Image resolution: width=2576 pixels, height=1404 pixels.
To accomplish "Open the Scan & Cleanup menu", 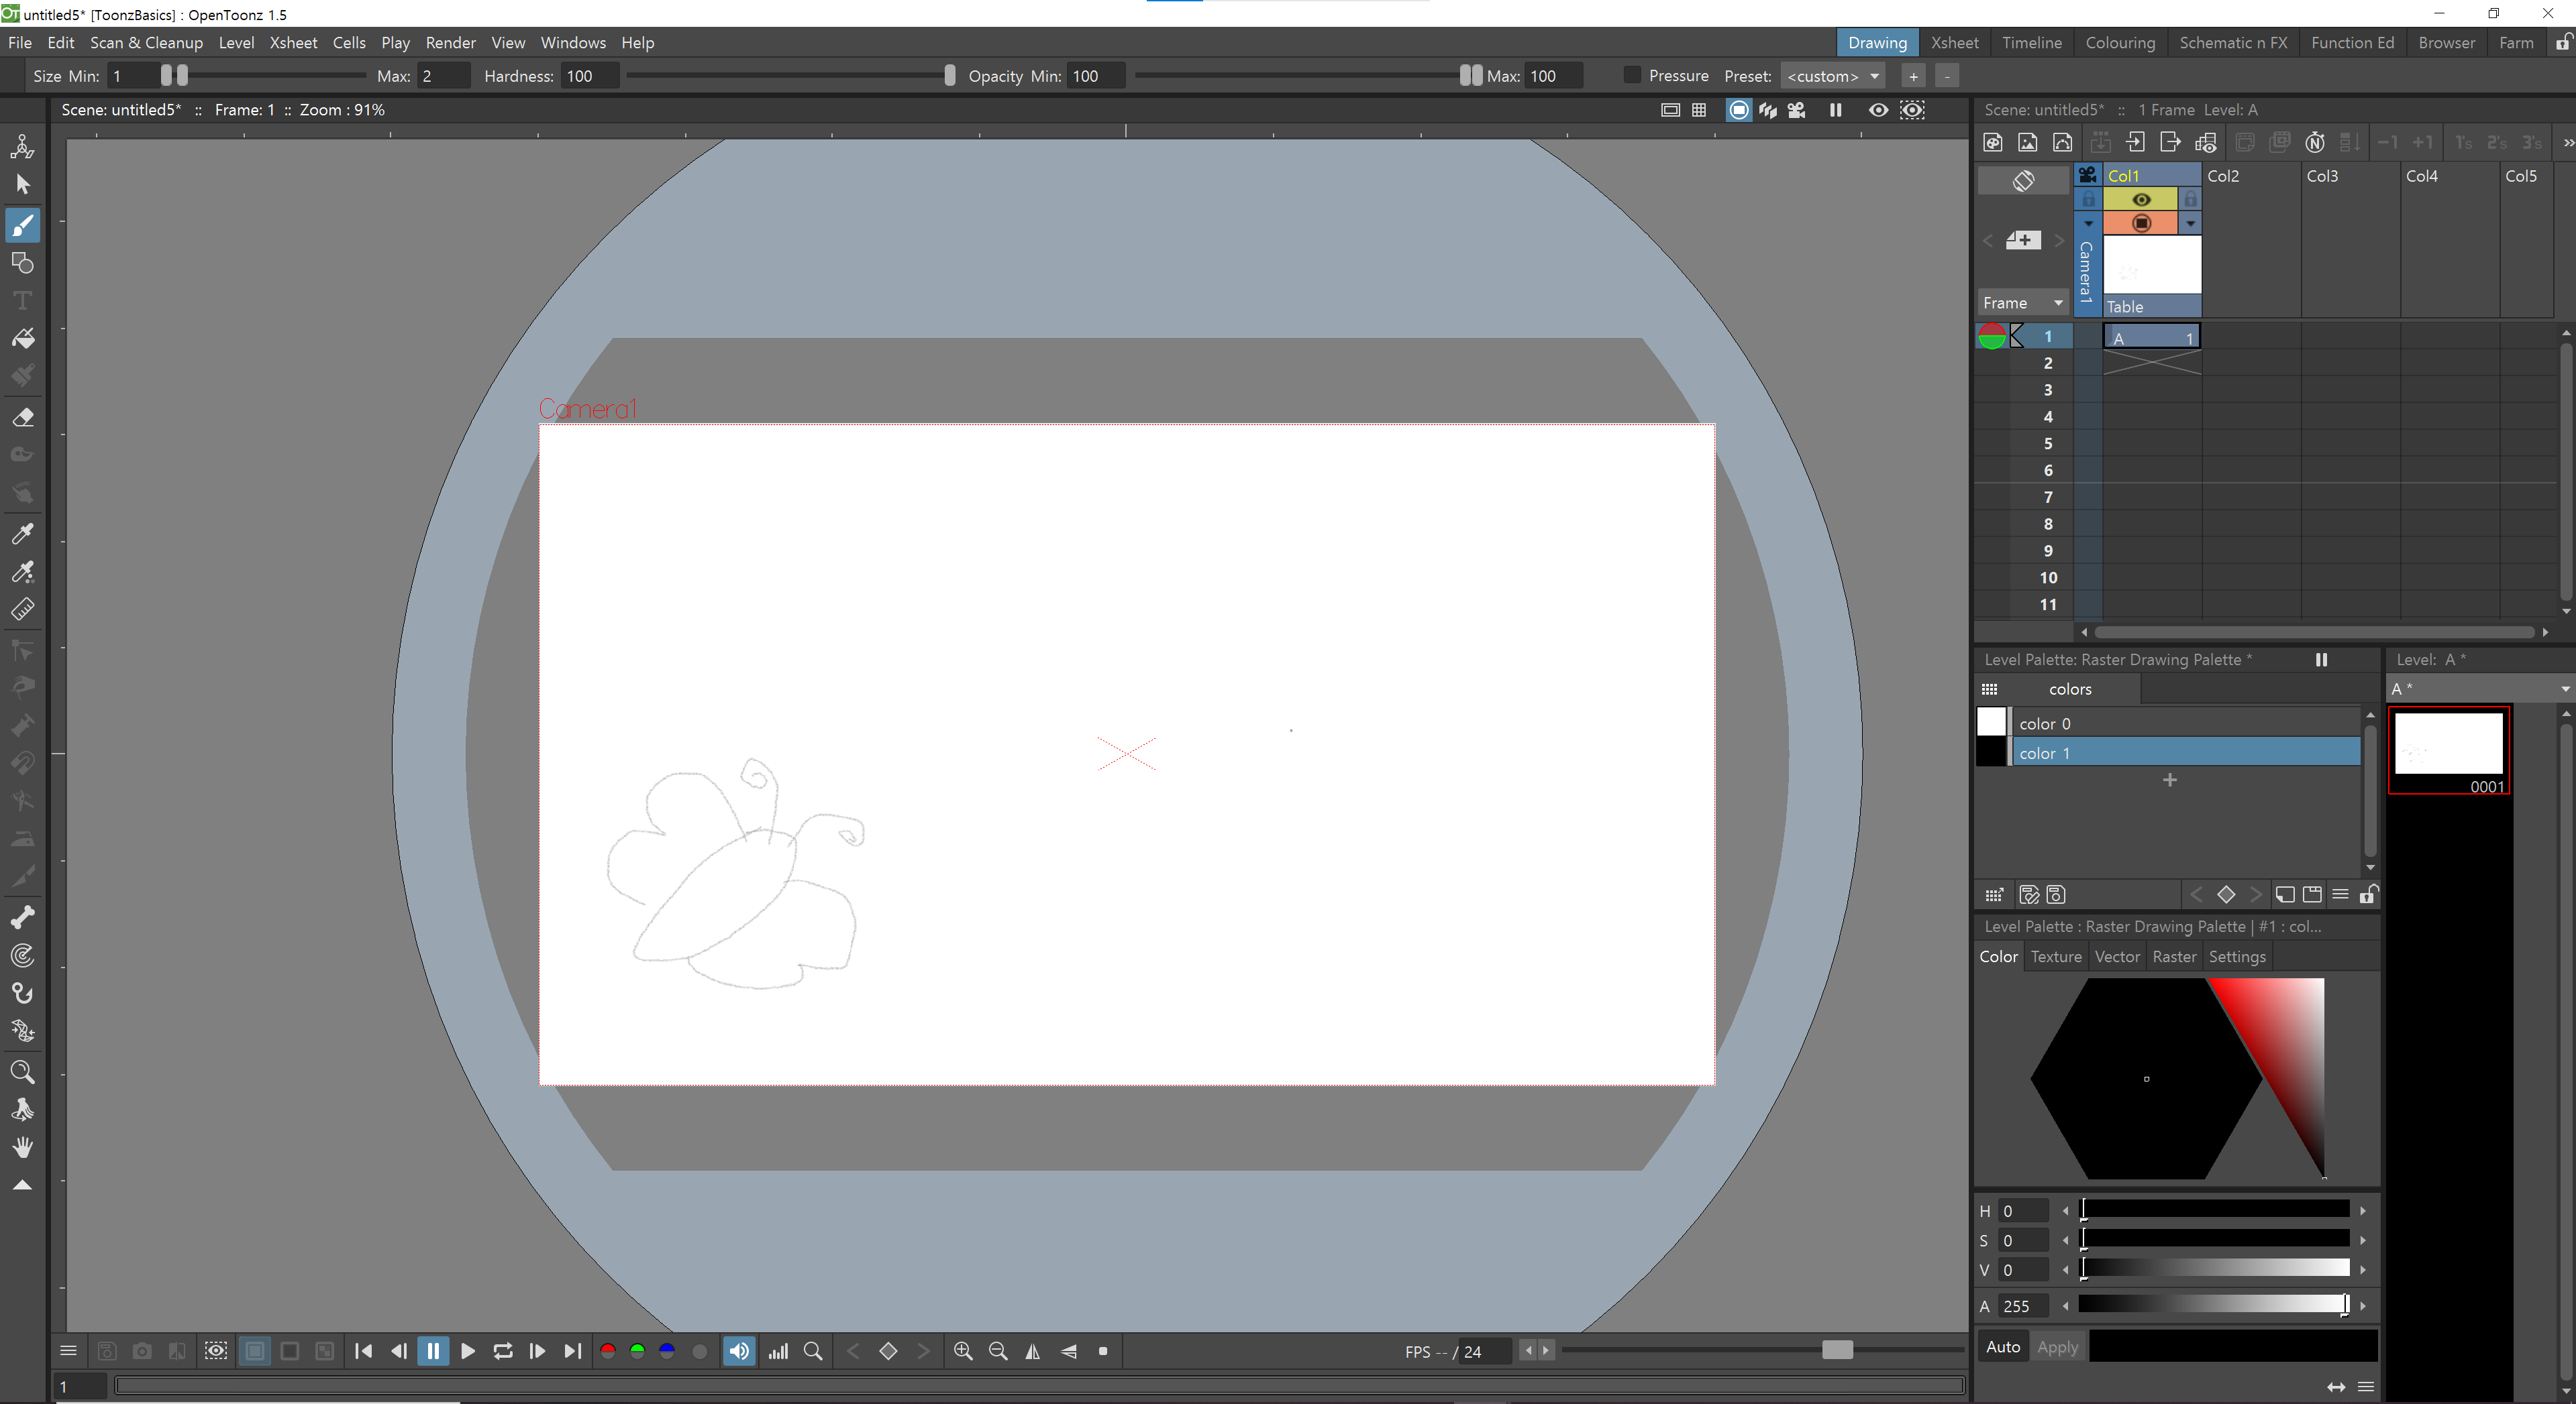I will 146,42.
